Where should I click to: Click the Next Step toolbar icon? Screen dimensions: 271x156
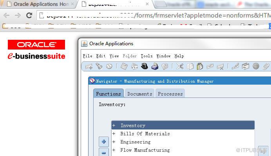tap(134, 66)
